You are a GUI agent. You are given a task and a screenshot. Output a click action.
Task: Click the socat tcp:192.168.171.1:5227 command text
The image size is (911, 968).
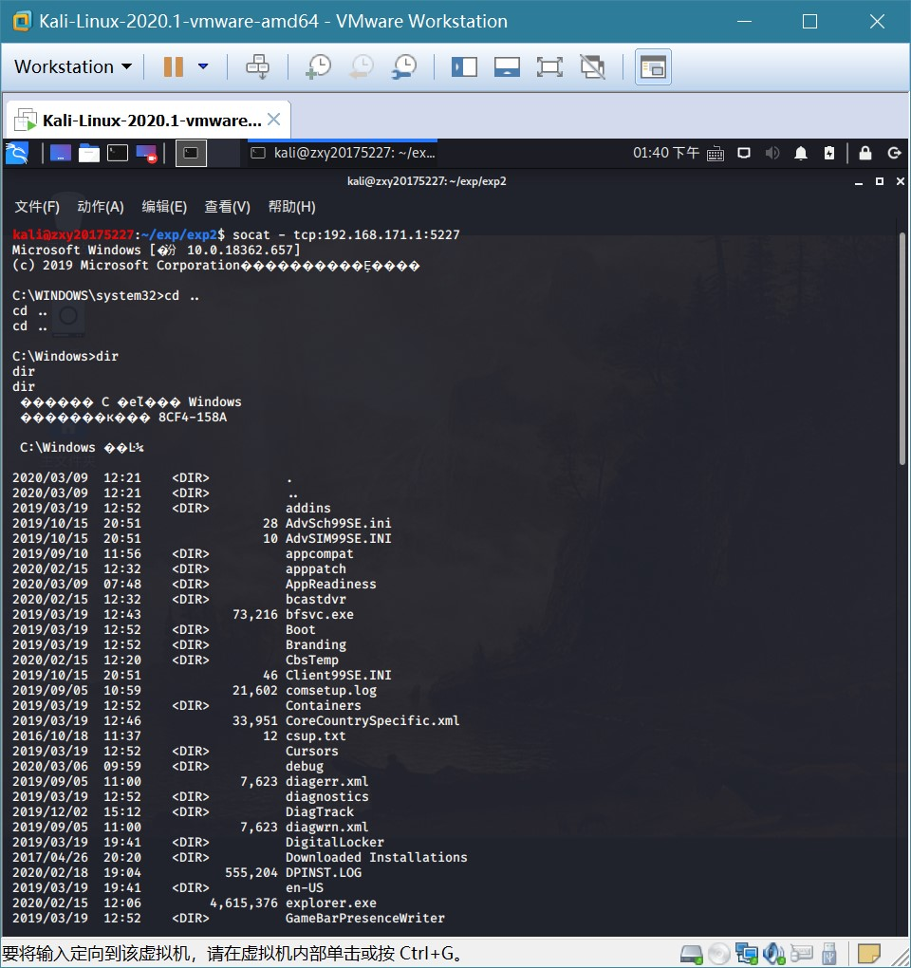346,234
